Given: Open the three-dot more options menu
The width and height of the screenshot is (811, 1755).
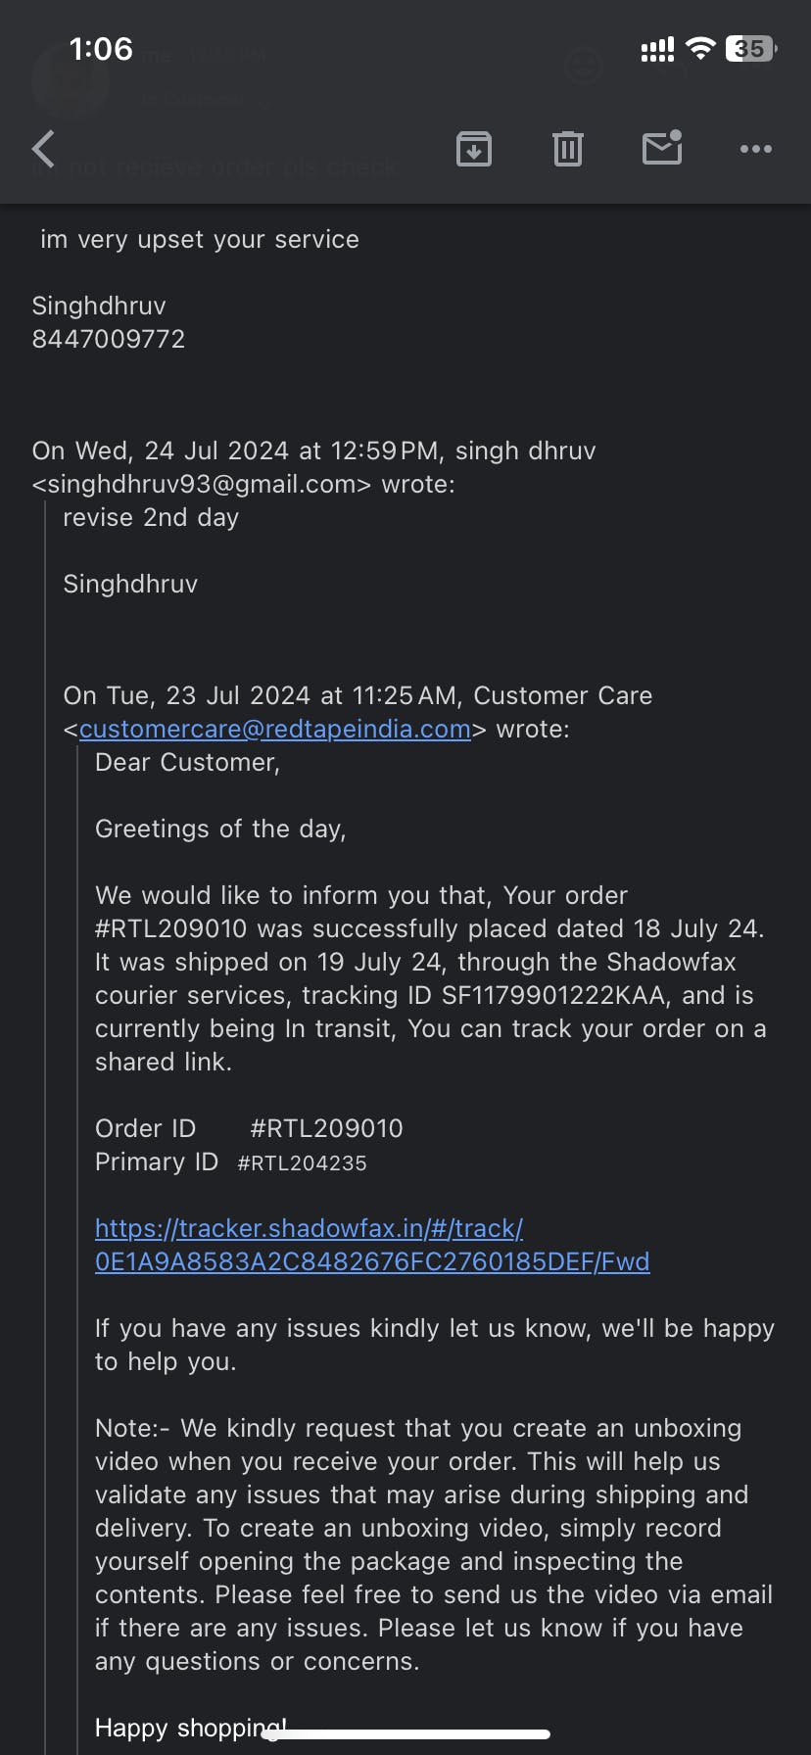Looking at the screenshot, I should 756,149.
